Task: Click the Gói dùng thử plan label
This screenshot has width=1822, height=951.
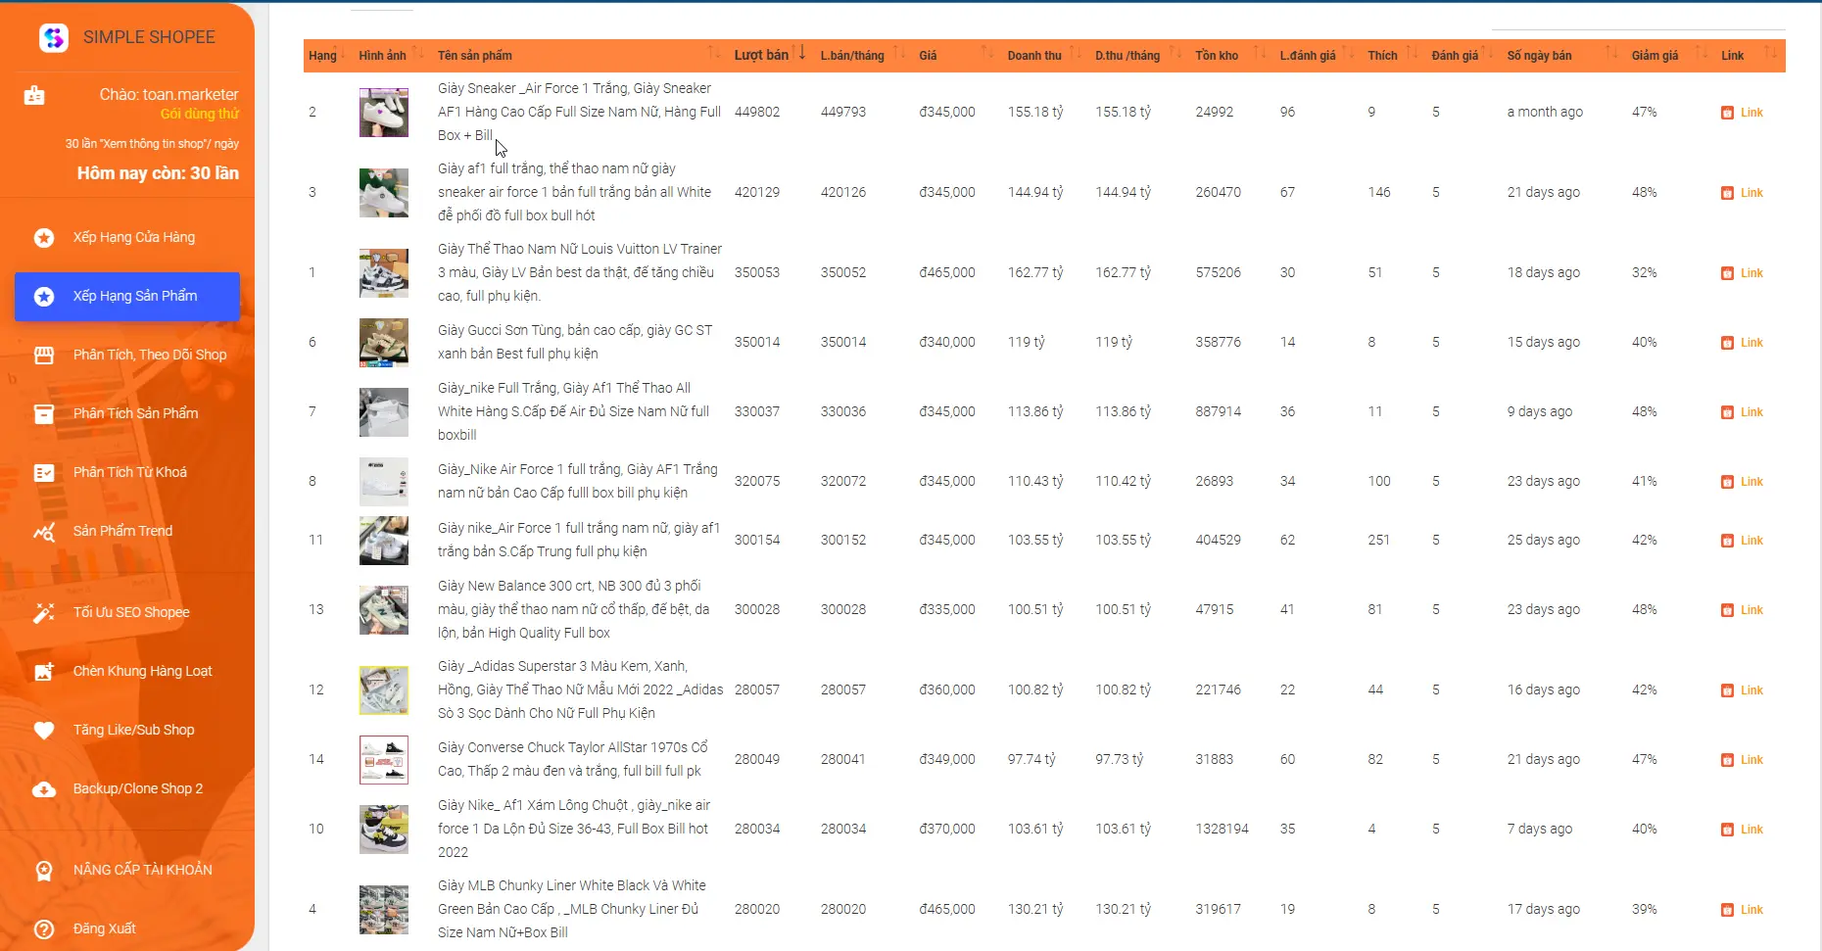Action: pos(200,114)
